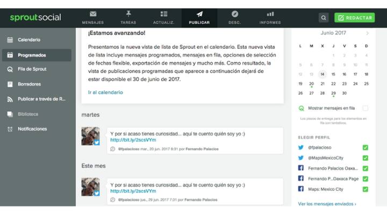Image resolution: width=387 pixels, height=215 pixels.
Task: Open the Informes bar chart icon
Action: click(x=270, y=14)
